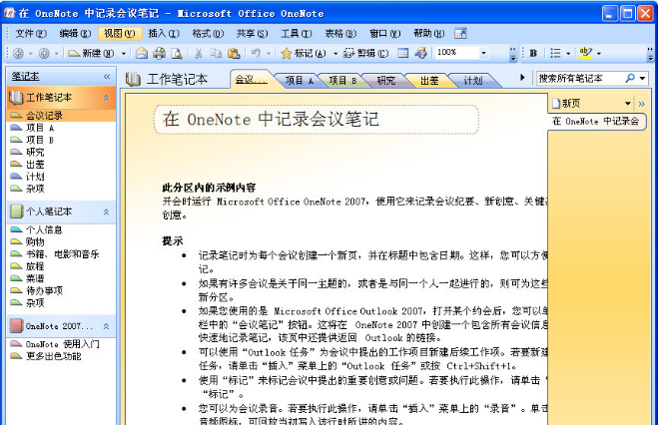Viewport: 658px width, 425px height.
Task: Open the 表格 menu
Action: coord(340,34)
